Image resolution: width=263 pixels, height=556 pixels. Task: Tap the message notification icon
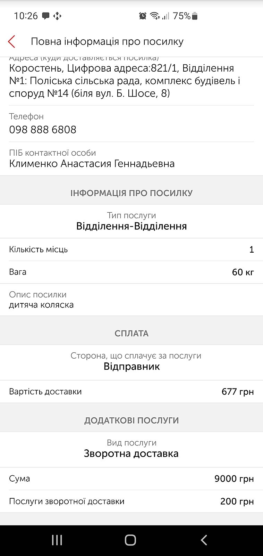pyautogui.click(x=46, y=16)
